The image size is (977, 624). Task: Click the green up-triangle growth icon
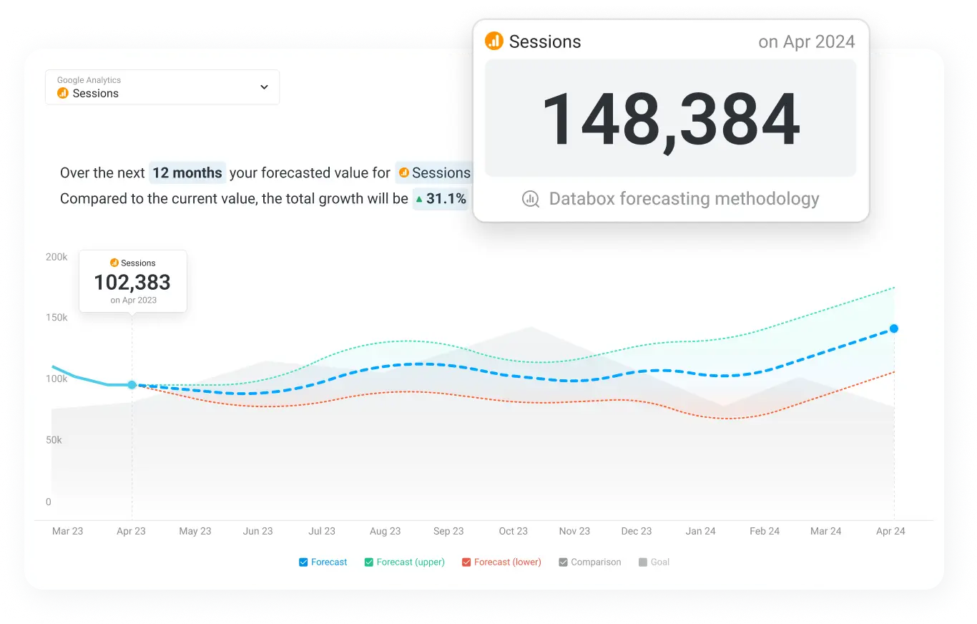tap(419, 199)
